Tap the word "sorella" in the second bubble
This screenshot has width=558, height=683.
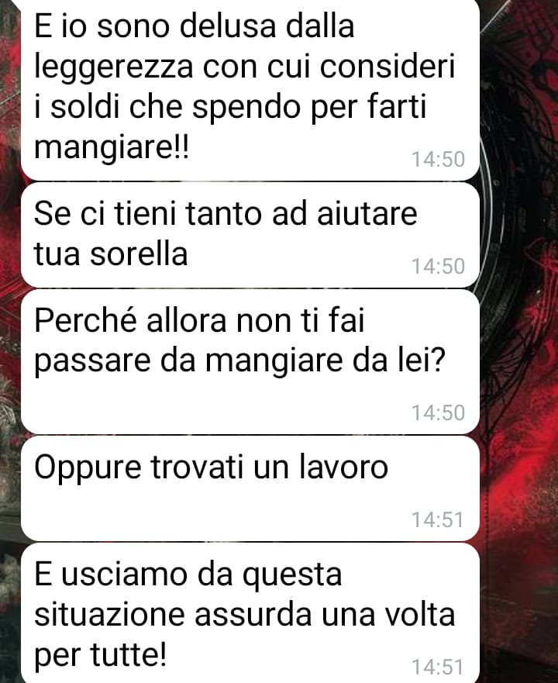click(x=139, y=254)
